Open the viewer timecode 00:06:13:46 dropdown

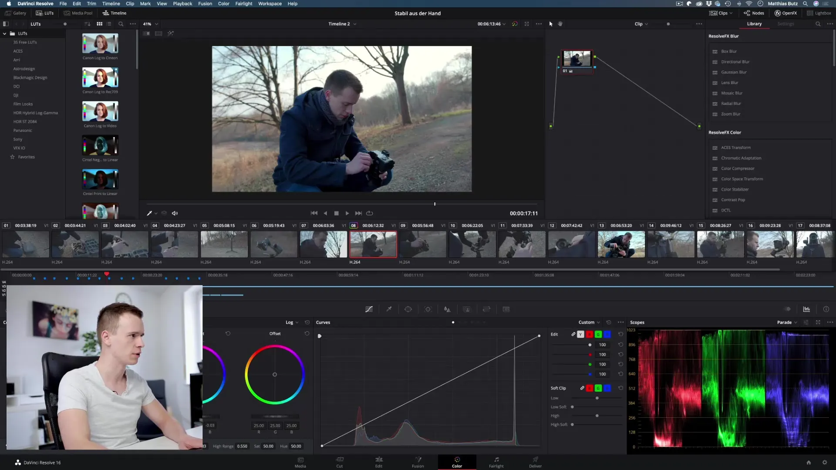(x=492, y=24)
